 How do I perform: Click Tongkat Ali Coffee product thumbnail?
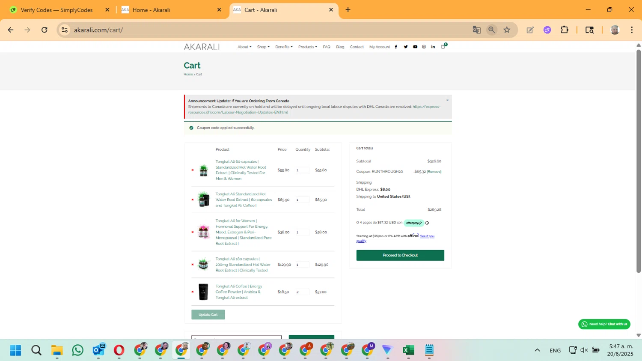[203, 292]
